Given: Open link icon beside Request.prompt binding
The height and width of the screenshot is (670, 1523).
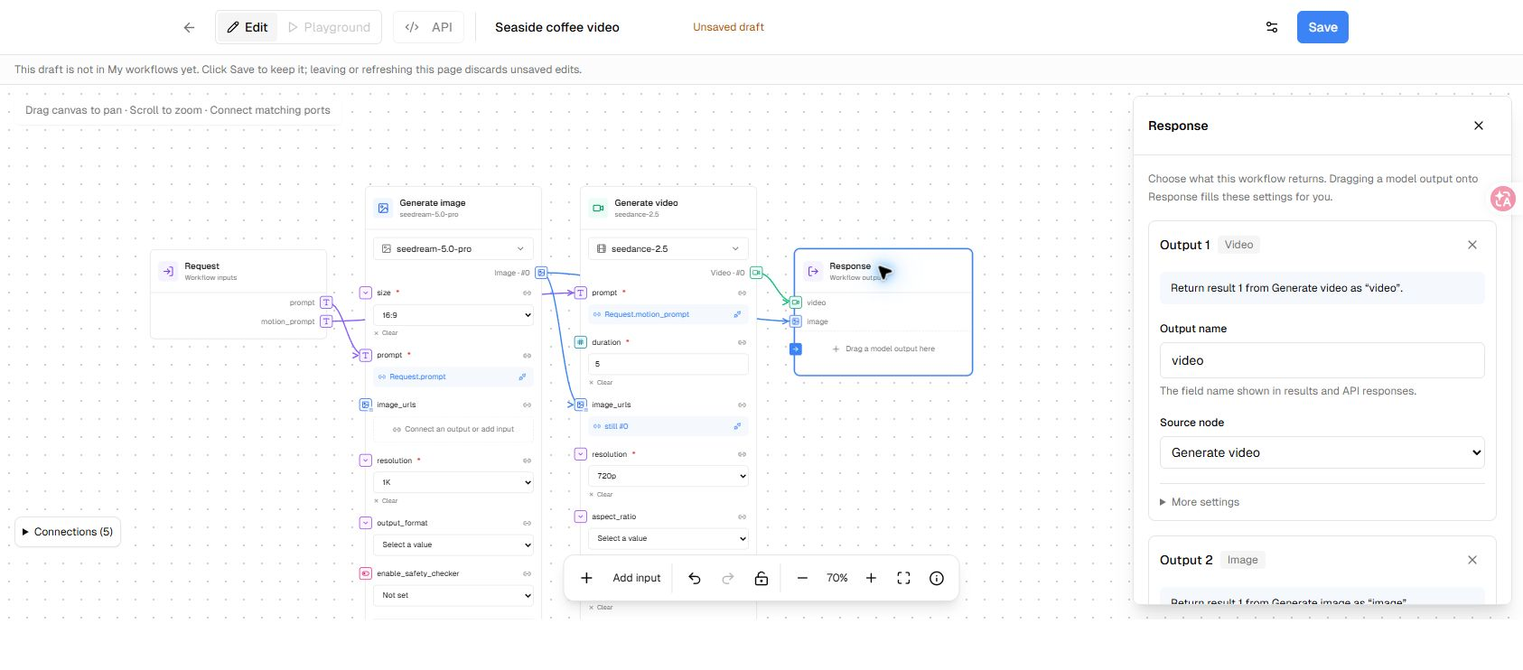Looking at the screenshot, I should pos(522,377).
